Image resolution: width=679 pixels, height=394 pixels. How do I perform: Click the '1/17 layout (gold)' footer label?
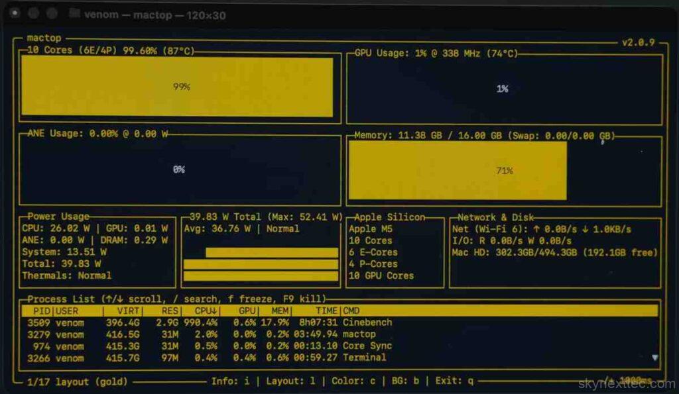tap(77, 381)
